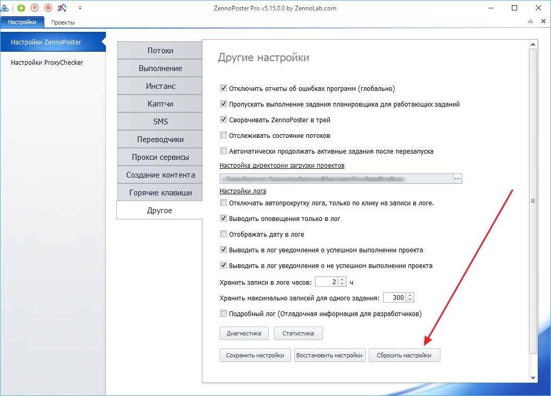Viewport: 551px width, 396px height.
Task: Decrease log hours with down arrow
Action: point(342,284)
